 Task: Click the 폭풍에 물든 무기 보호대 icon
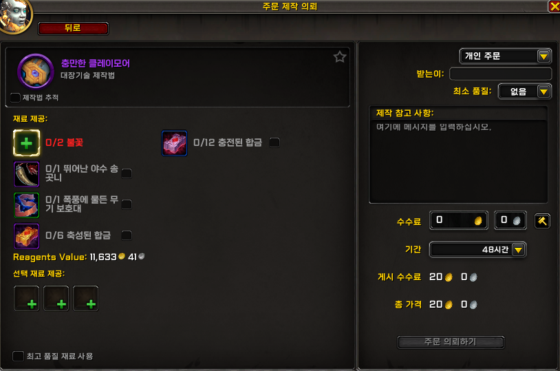pyautogui.click(x=26, y=205)
